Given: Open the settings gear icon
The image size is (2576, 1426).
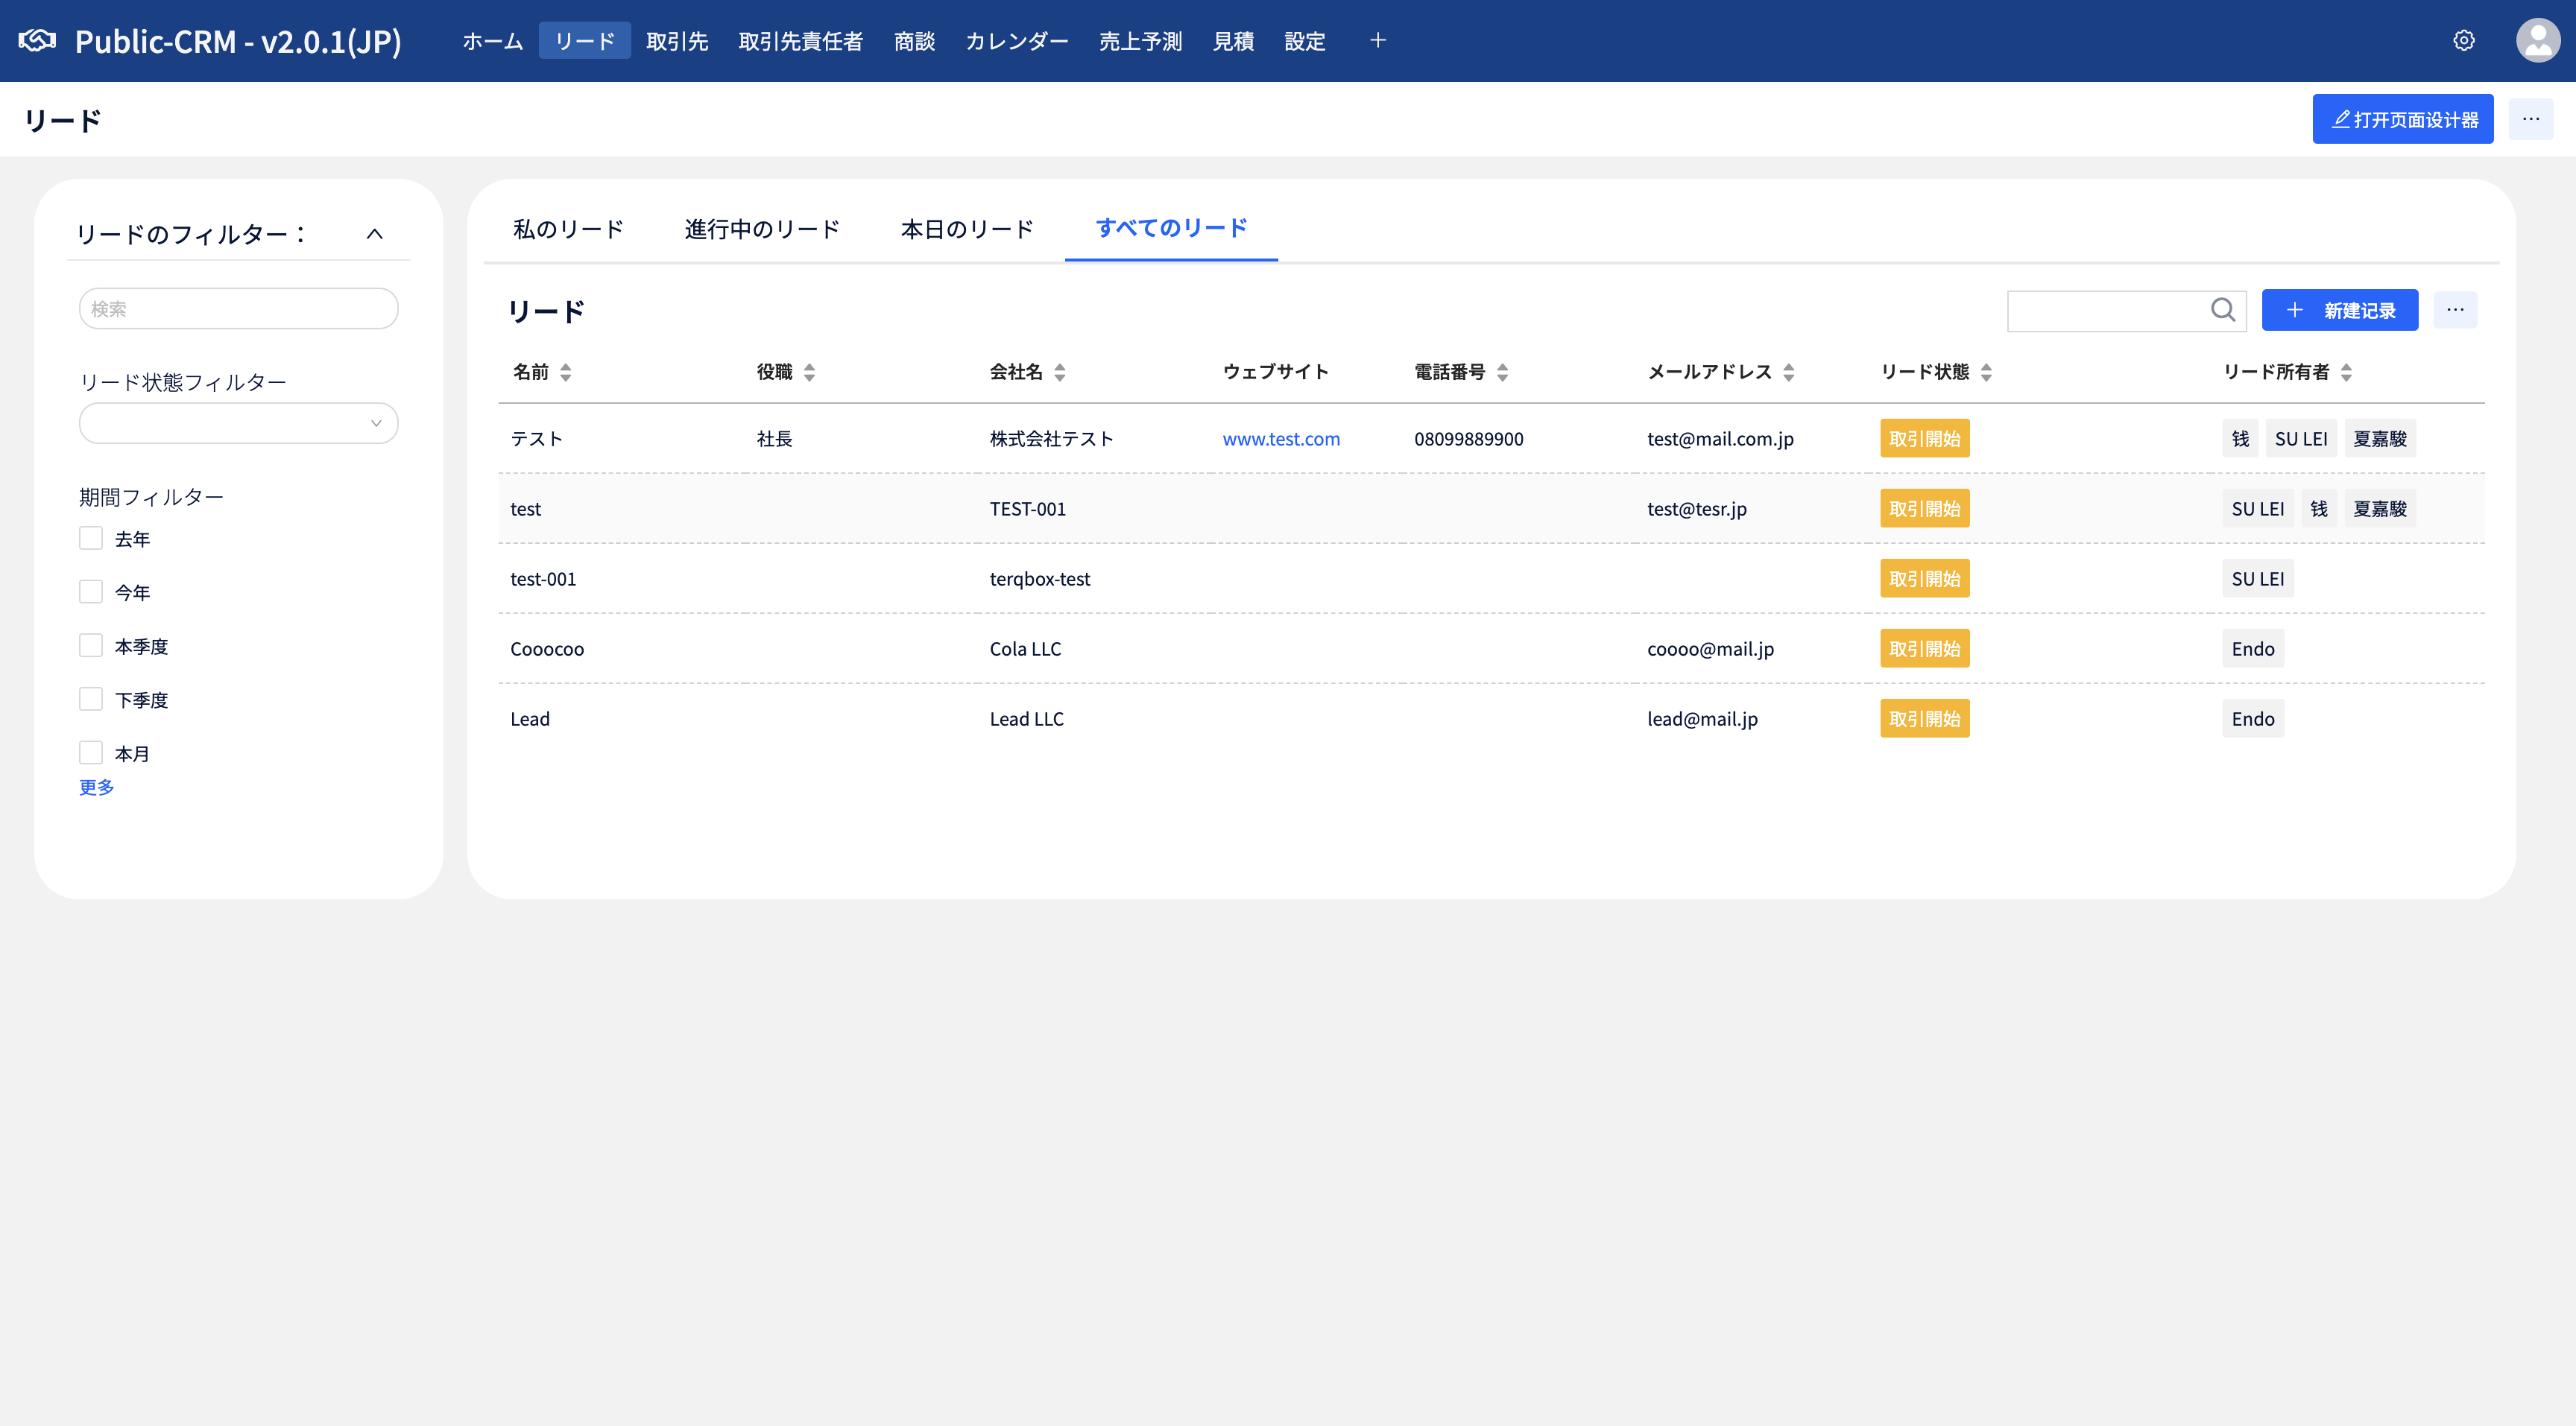Looking at the screenshot, I should click(2463, 41).
